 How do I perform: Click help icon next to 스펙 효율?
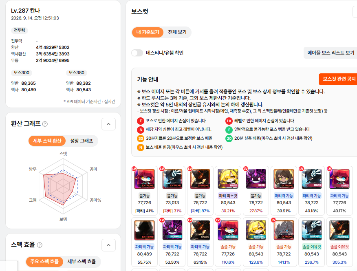point(40,245)
